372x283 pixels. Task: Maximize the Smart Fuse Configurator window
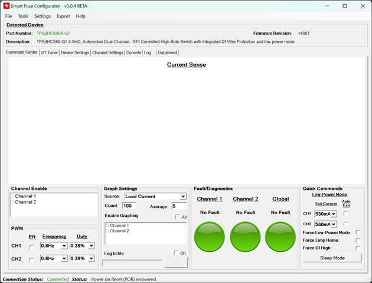click(345, 6)
